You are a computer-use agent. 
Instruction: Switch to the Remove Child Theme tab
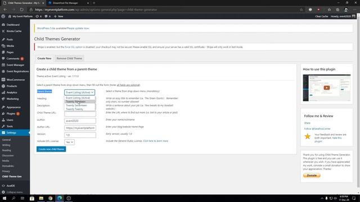tap(69, 58)
